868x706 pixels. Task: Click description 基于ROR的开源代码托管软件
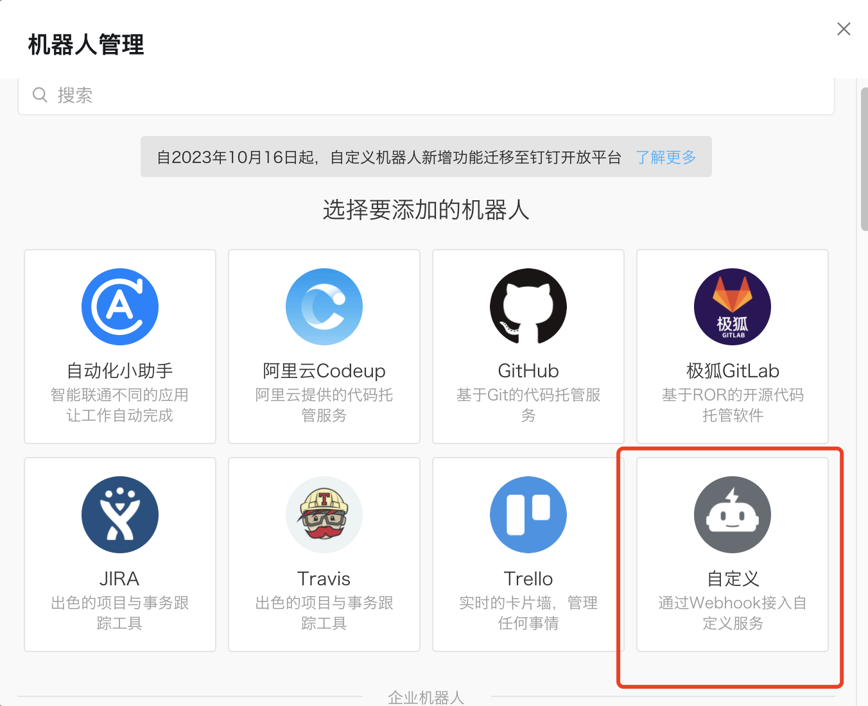coord(733,405)
